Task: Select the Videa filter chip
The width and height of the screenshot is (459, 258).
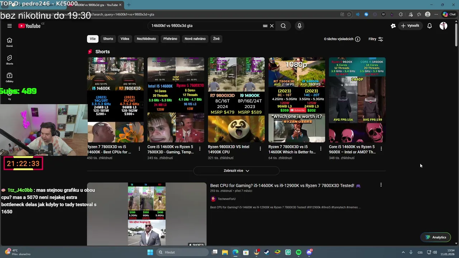Action: click(x=125, y=39)
